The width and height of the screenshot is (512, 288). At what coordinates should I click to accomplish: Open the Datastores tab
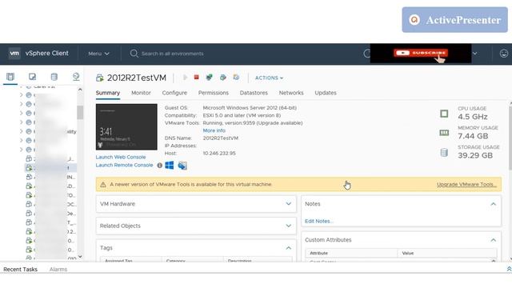pyautogui.click(x=254, y=93)
